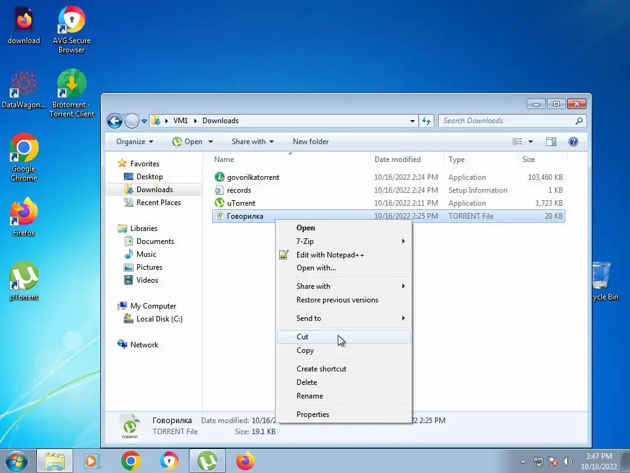630x473 pixels.
Task: Sort by Date modified column header
Action: (x=407, y=160)
